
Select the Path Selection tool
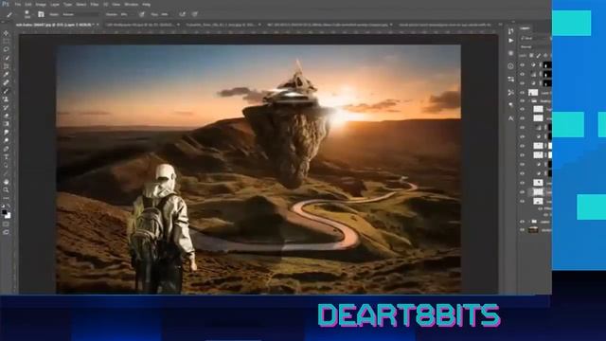click(x=6, y=165)
